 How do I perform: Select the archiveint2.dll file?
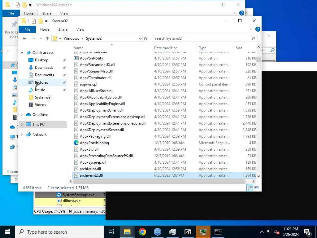(x=164, y=175)
